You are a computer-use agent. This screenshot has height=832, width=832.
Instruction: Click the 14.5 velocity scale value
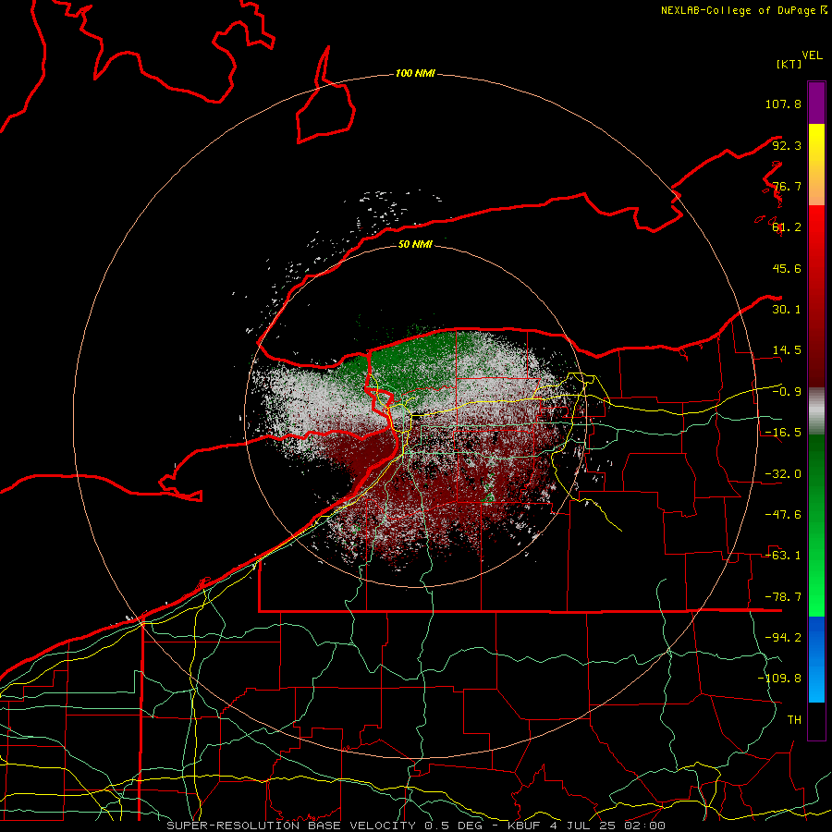787,350
